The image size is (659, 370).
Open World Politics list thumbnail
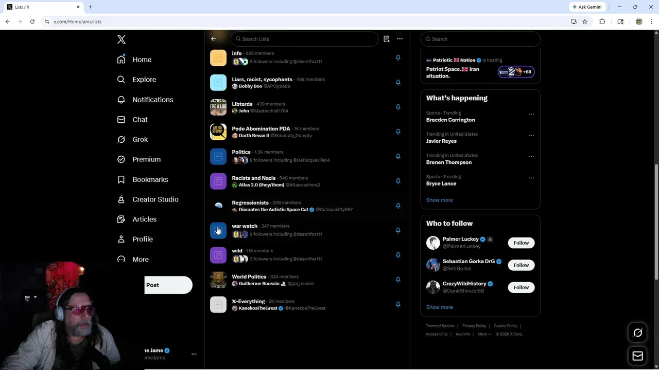(x=218, y=280)
